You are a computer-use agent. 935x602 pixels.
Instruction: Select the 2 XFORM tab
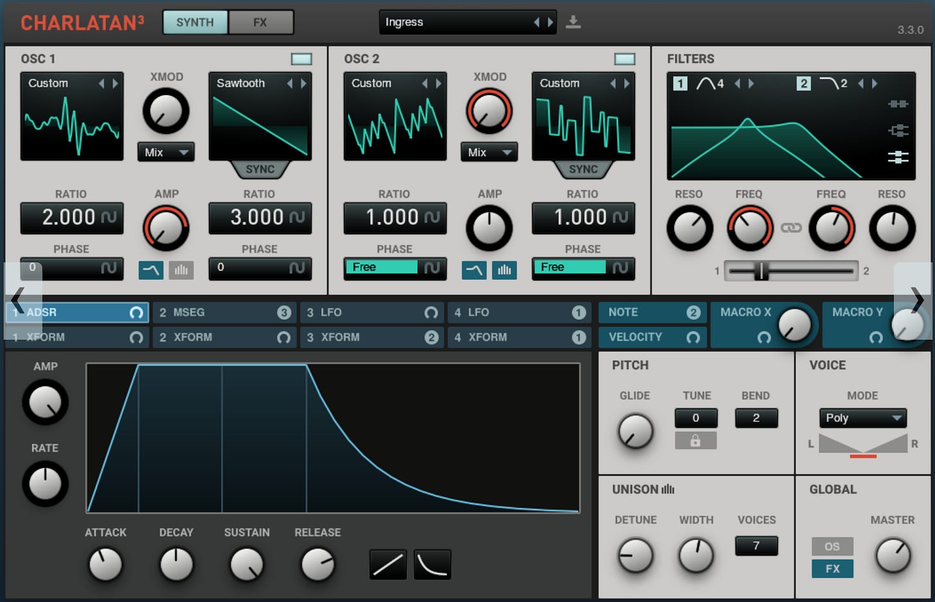click(224, 338)
